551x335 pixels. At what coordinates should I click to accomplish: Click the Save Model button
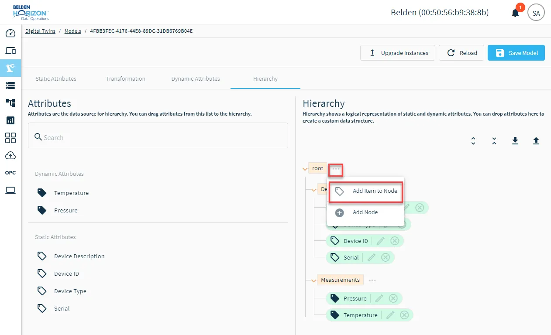coord(516,53)
